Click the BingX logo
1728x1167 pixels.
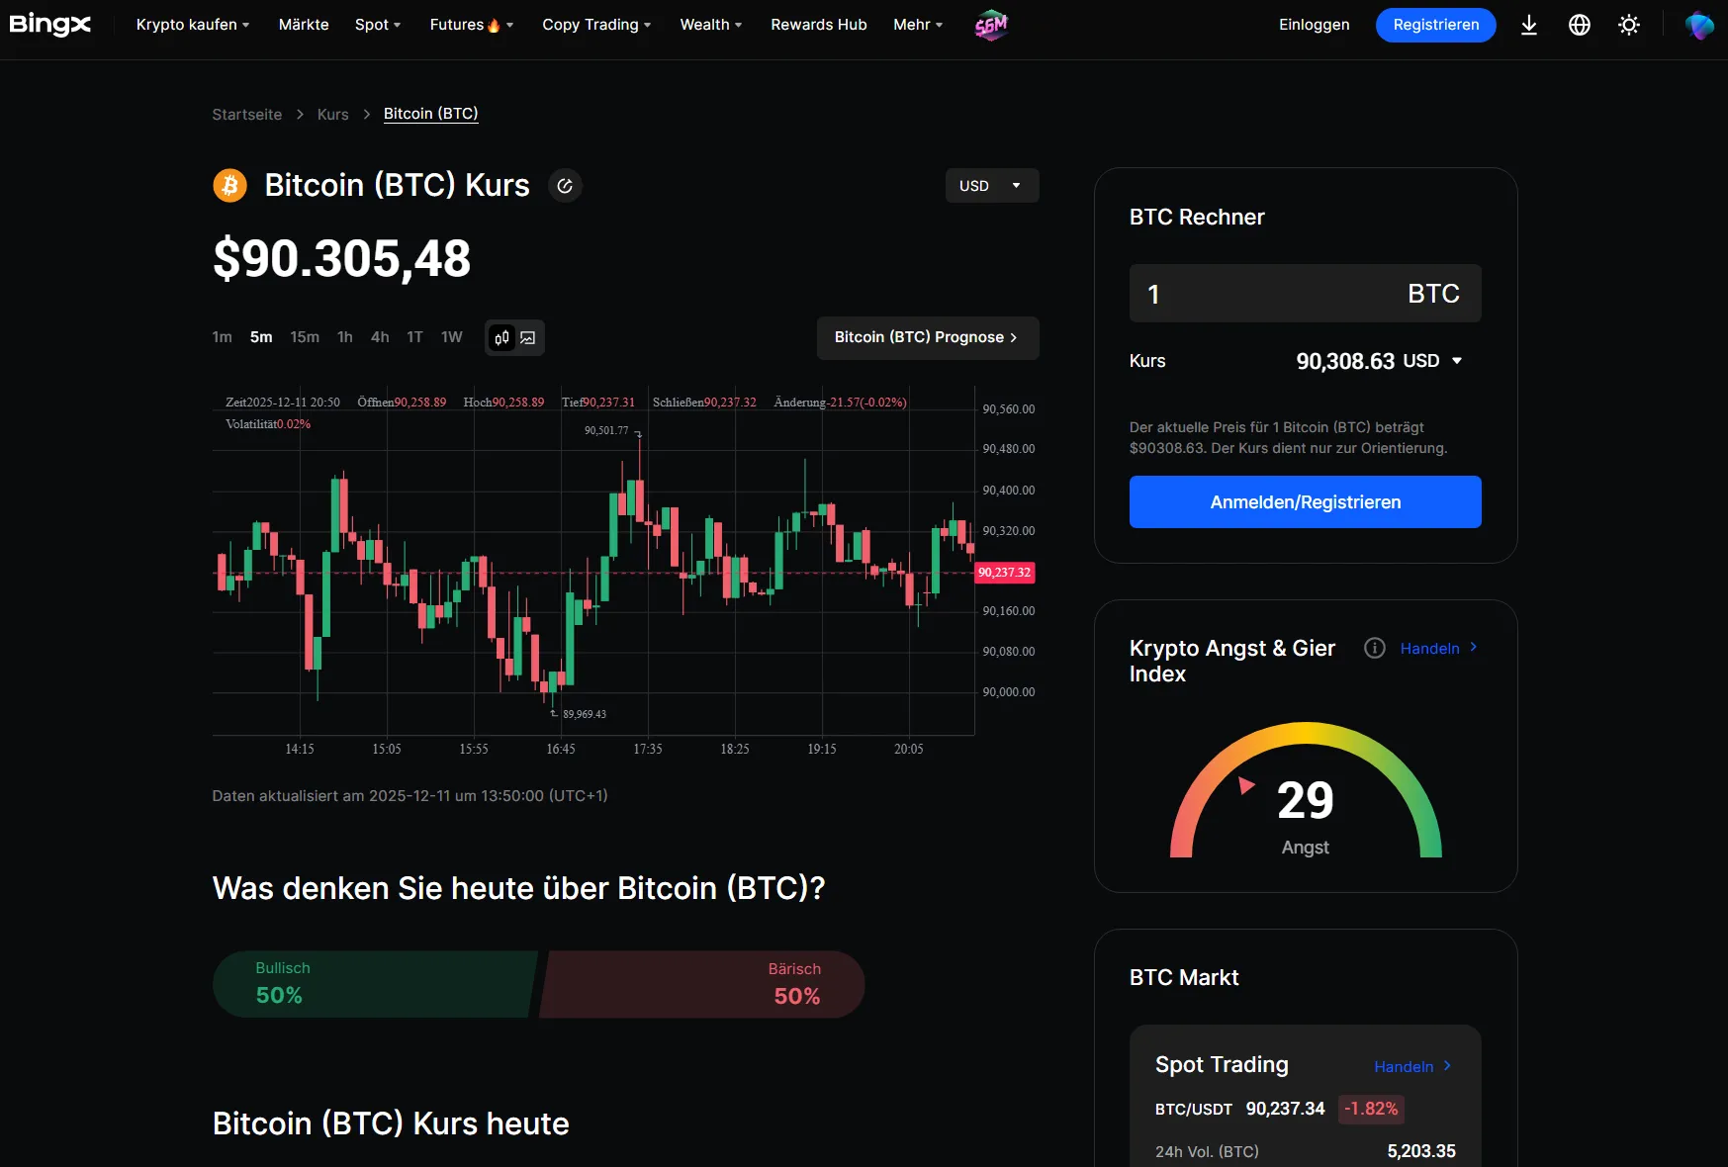49,25
